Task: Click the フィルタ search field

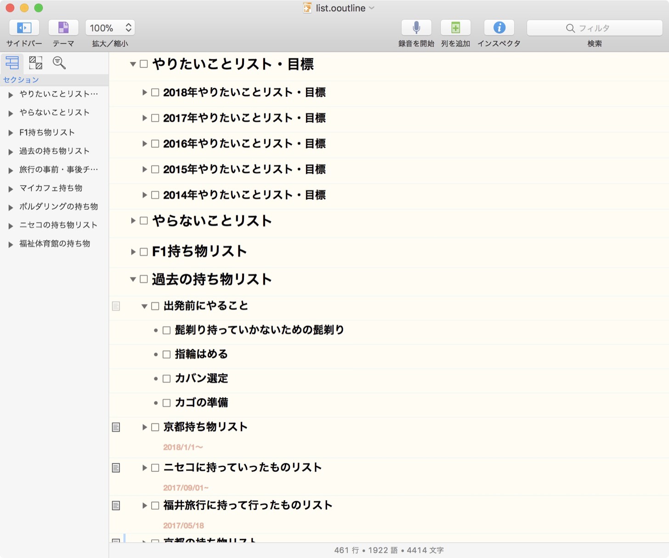Action: click(x=594, y=28)
